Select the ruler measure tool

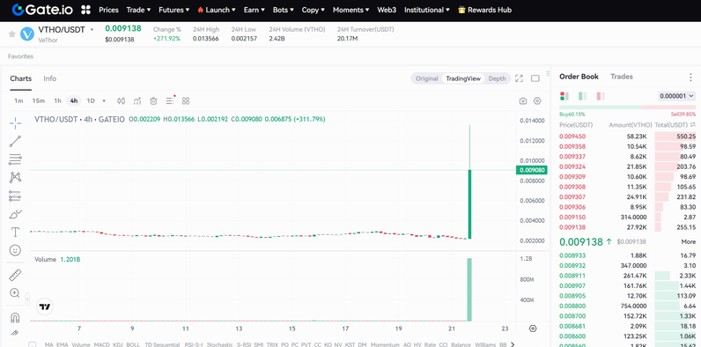15,275
